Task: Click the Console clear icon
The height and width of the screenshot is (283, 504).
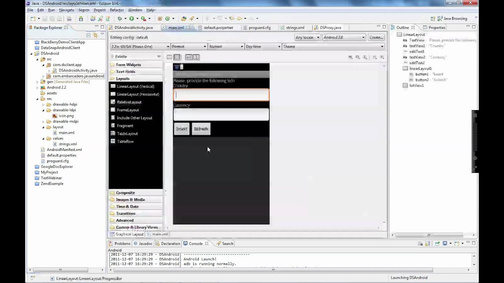Action: pyautogui.click(x=421, y=244)
